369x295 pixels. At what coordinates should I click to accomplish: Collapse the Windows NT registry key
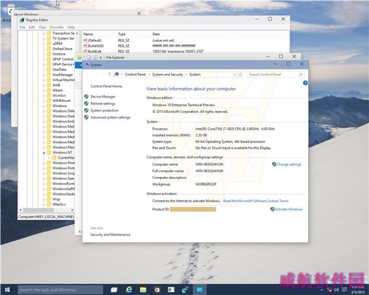pyautogui.click(x=44, y=152)
